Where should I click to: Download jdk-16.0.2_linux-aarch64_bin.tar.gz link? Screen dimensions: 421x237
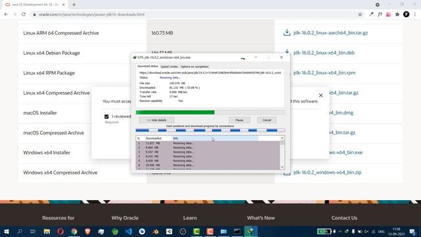click(x=330, y=33)
